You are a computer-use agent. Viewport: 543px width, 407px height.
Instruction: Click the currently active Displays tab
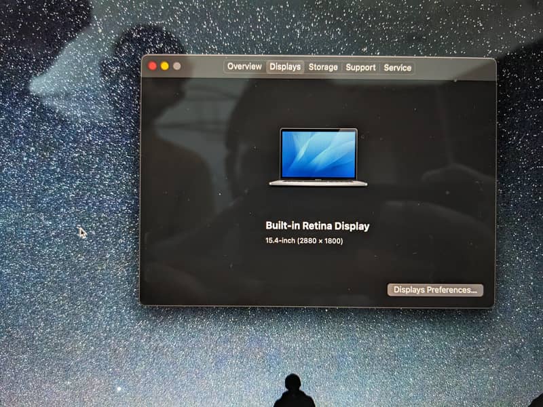point(284,67)
